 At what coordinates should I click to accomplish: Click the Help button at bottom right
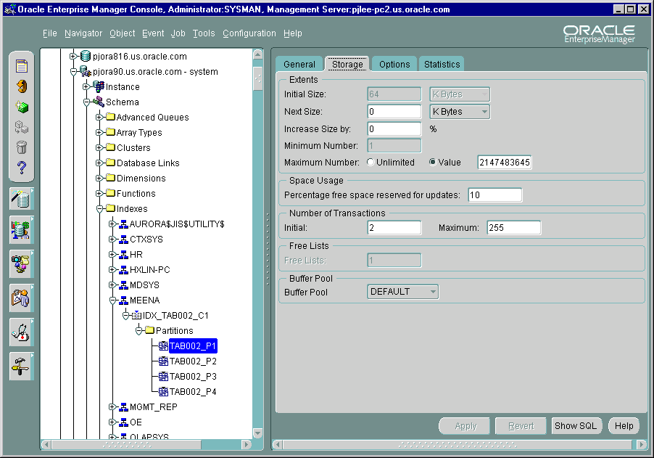[624, 426]
